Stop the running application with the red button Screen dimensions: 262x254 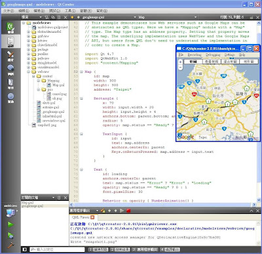click(x=128, y=211)
